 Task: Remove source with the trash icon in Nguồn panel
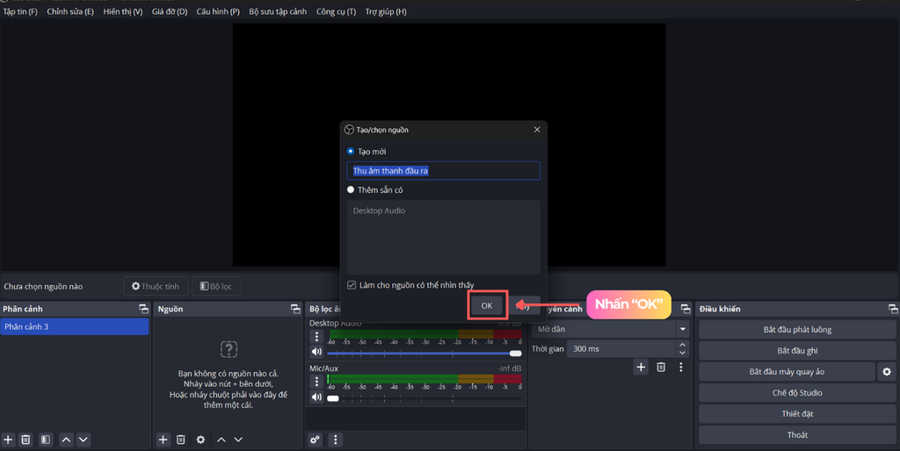(181, 440)
